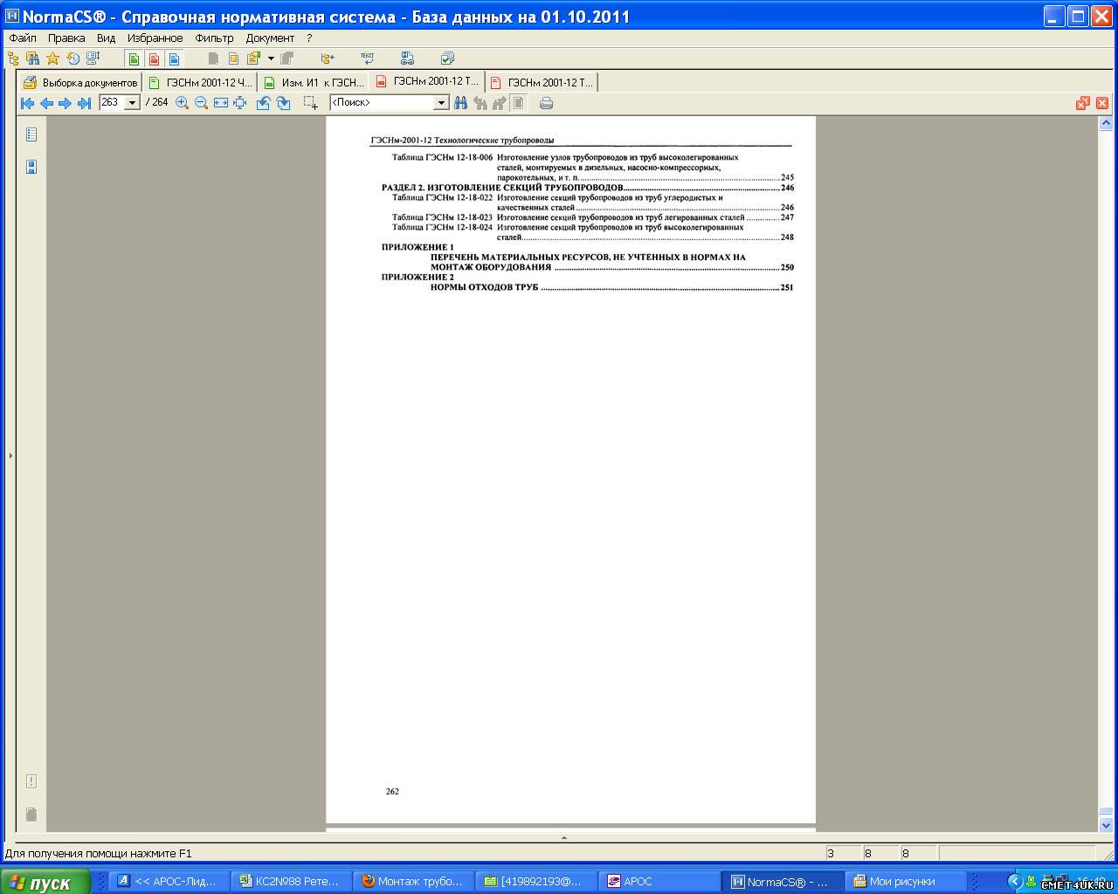Image resolution: width=1118 pixels, height=894 pixels.
Task: Fit page to width
Action: pyautogui.click(x=221, y=103)
